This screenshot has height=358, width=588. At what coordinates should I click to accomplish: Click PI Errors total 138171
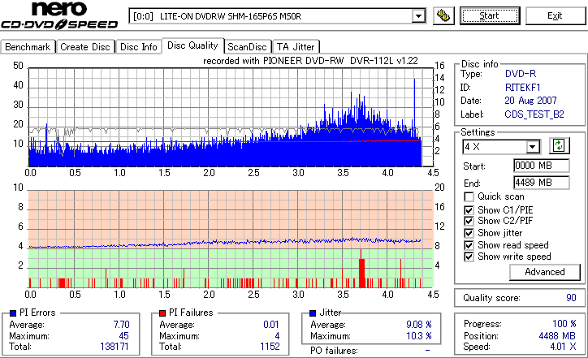pyautogui.click(x=115, y=347)
